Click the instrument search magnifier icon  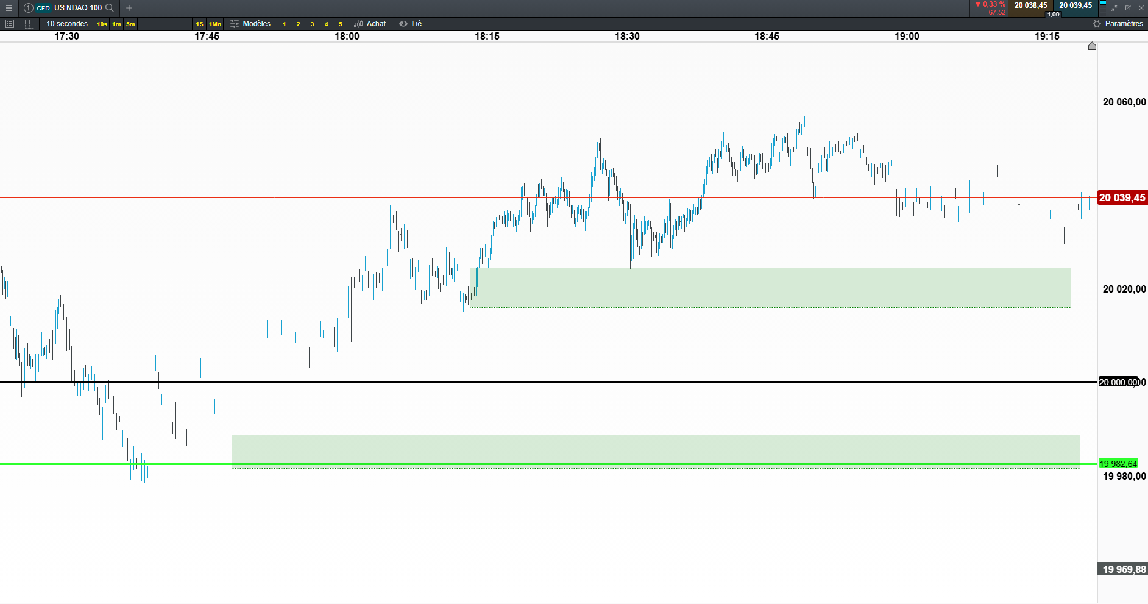(110, 8)
